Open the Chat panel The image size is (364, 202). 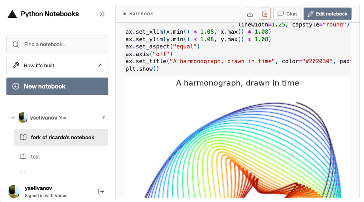(287, 14)
